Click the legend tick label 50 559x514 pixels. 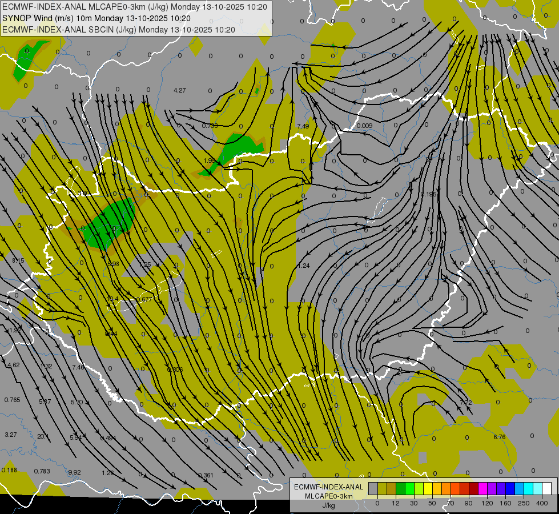coord(432,503)
